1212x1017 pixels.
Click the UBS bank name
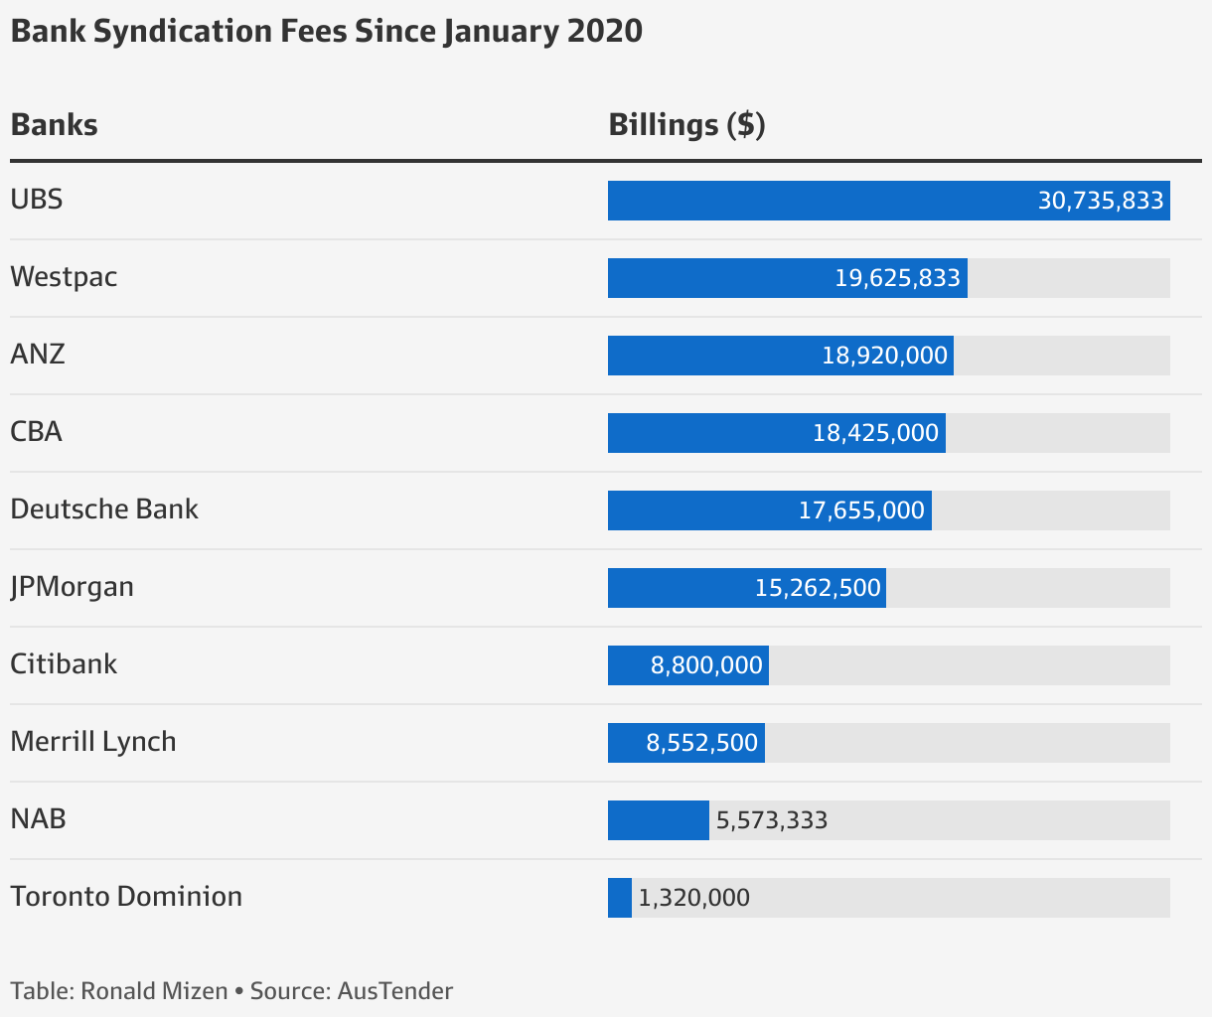tap(37, 200)
